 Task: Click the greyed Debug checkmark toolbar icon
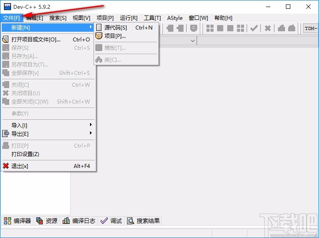click(254, 28)
